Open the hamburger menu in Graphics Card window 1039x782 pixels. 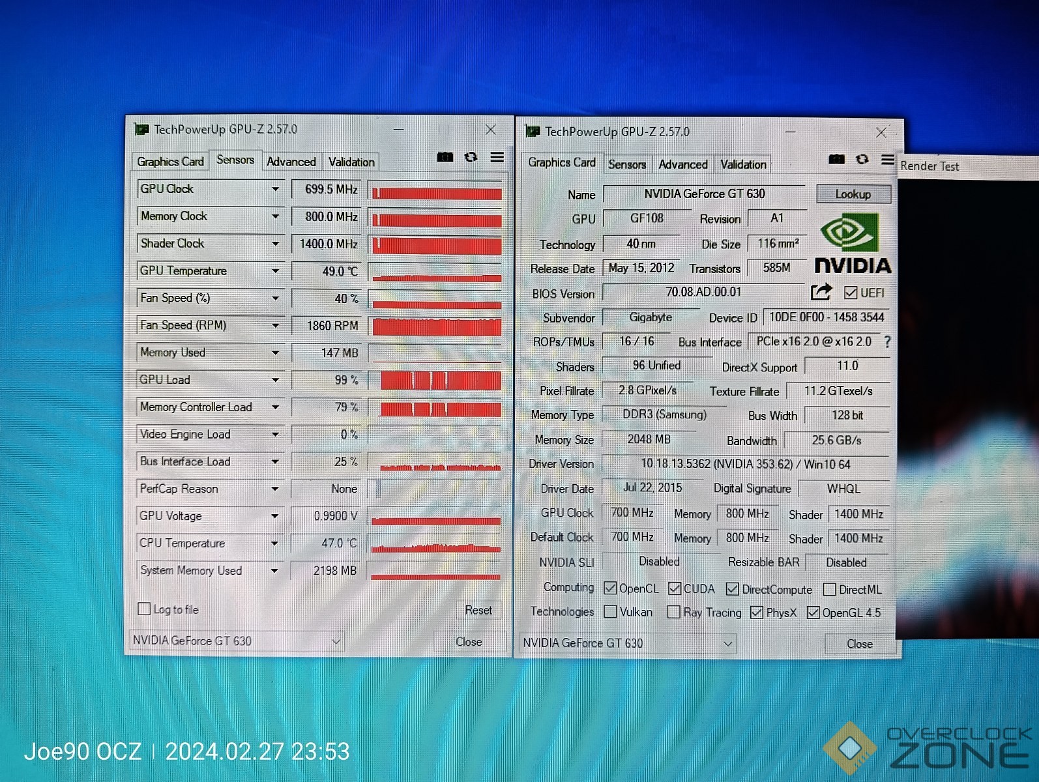click(x=887, y=159)
